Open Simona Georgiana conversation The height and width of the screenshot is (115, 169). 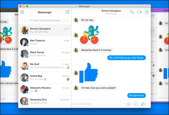coord(45,30)
